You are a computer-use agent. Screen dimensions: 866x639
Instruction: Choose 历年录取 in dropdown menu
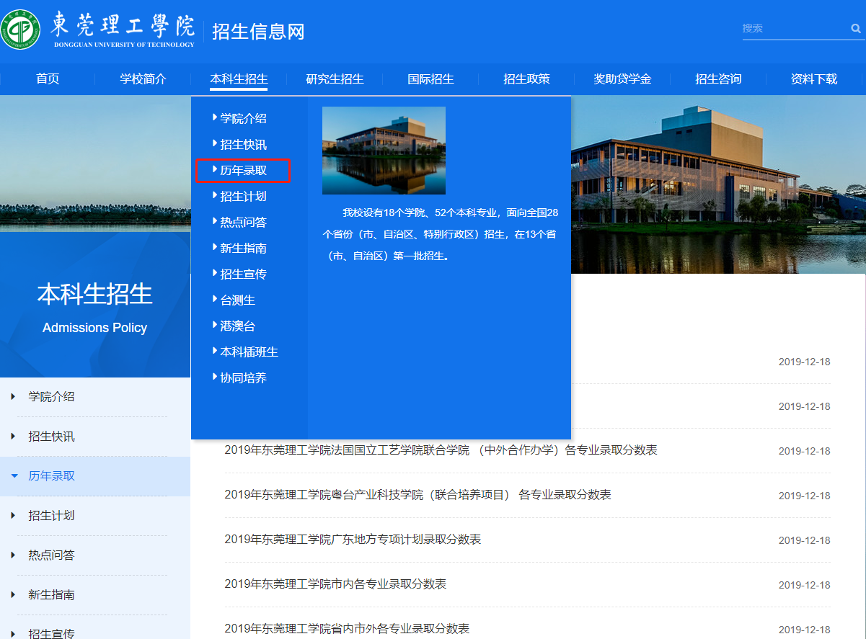[x=243, y=170]
